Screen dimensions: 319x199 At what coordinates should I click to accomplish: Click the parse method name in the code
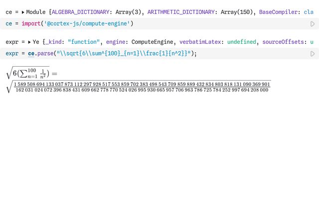coord(45,54)
